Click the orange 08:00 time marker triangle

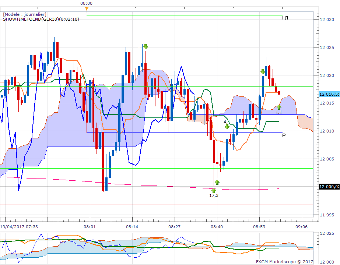pos(87,9)
